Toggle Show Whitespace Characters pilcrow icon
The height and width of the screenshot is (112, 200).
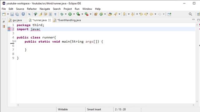click(x=55, y=14)
